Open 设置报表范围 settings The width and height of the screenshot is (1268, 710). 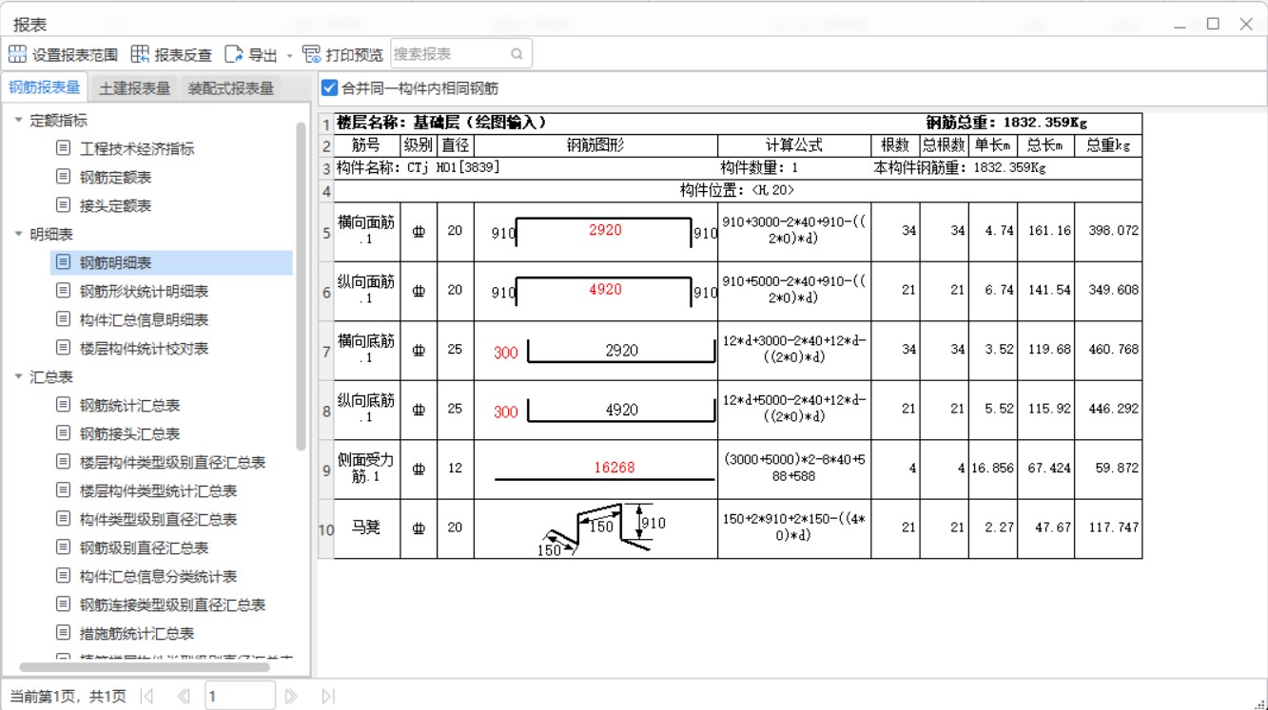(75, 55)
